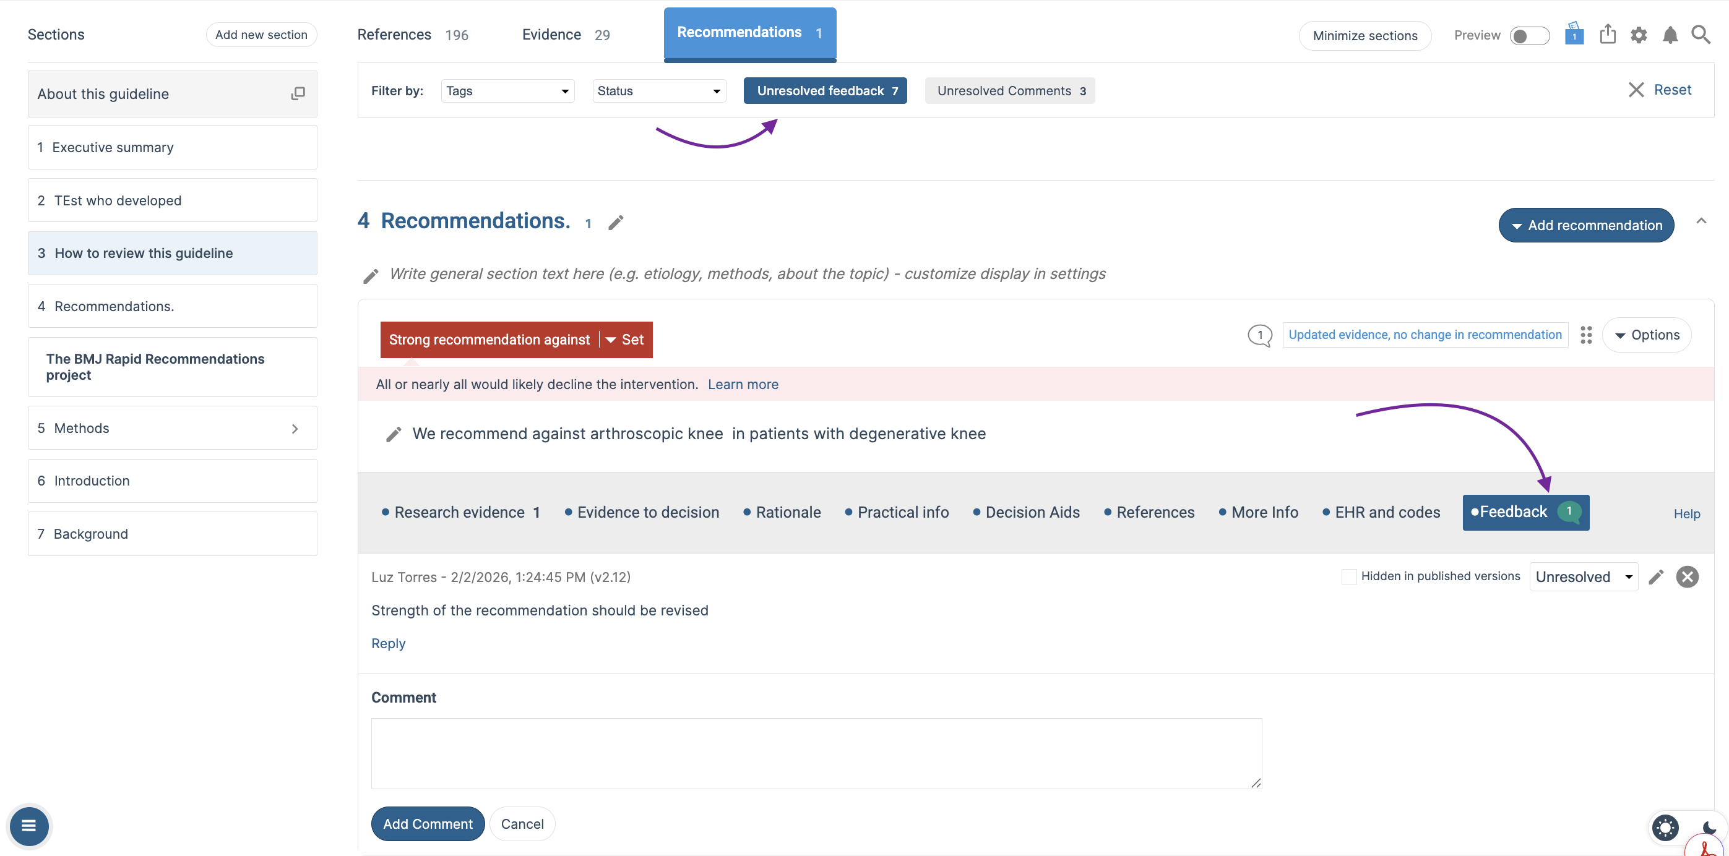Edit Luz Torres feedback with pencil
The height and width of the screenshot is (856, 1729).
1656,577
